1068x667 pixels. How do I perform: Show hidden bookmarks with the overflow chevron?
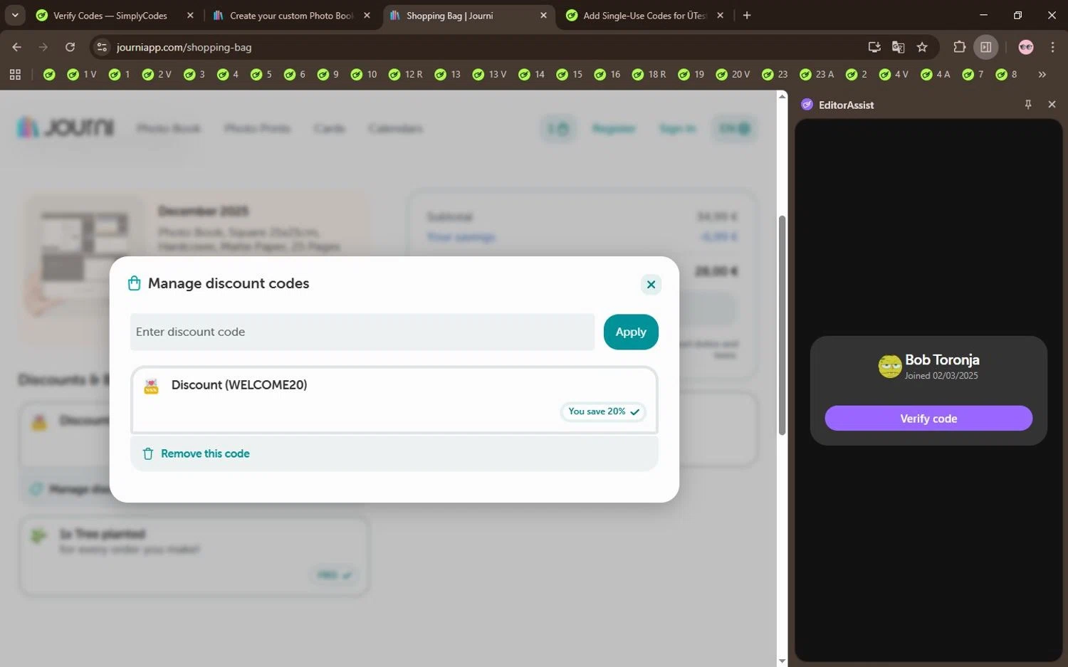(1042, 74)
